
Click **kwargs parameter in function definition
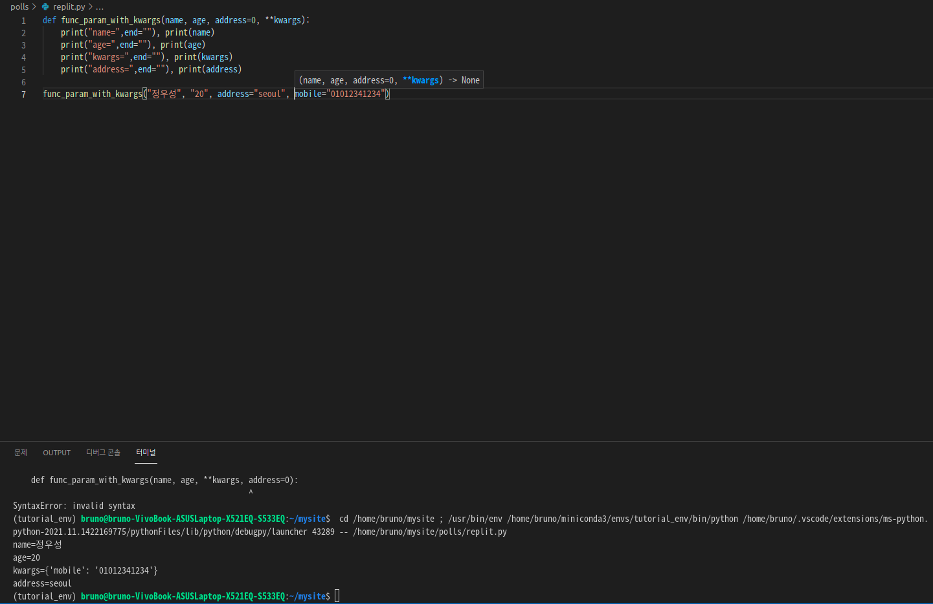coord(283,20)
